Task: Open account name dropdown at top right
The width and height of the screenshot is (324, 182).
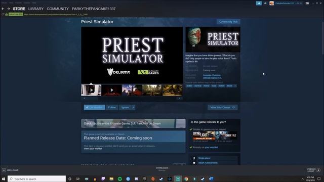Action: [288, 3]
